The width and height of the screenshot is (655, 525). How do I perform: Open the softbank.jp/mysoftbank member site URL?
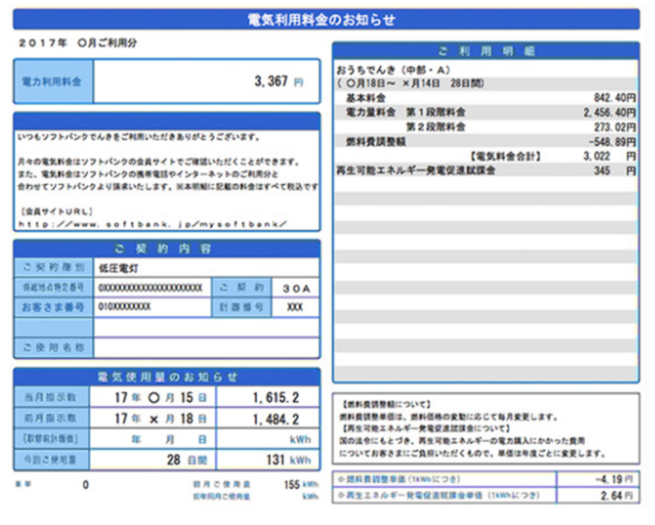(x=152, y=223)
